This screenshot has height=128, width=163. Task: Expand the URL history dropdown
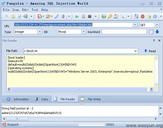pos(135,25)
